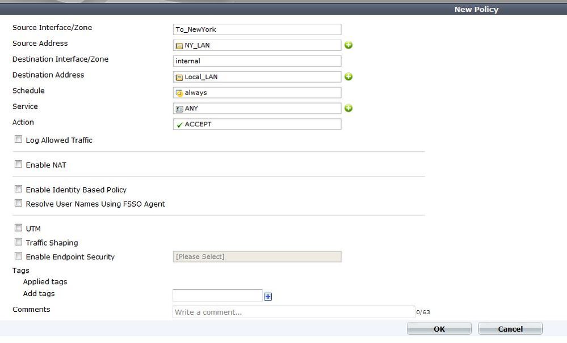
Task: Click green plus icon beside Source Address
Action: [348, 45]
